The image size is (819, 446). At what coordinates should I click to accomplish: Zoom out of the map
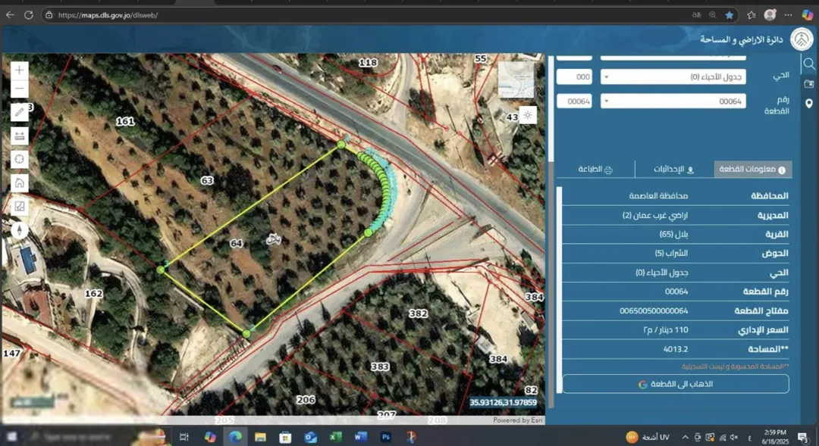pyautogui.click(x=19, y=89)
